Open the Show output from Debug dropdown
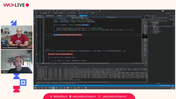The image size is (176, 99). coord(55,67)
